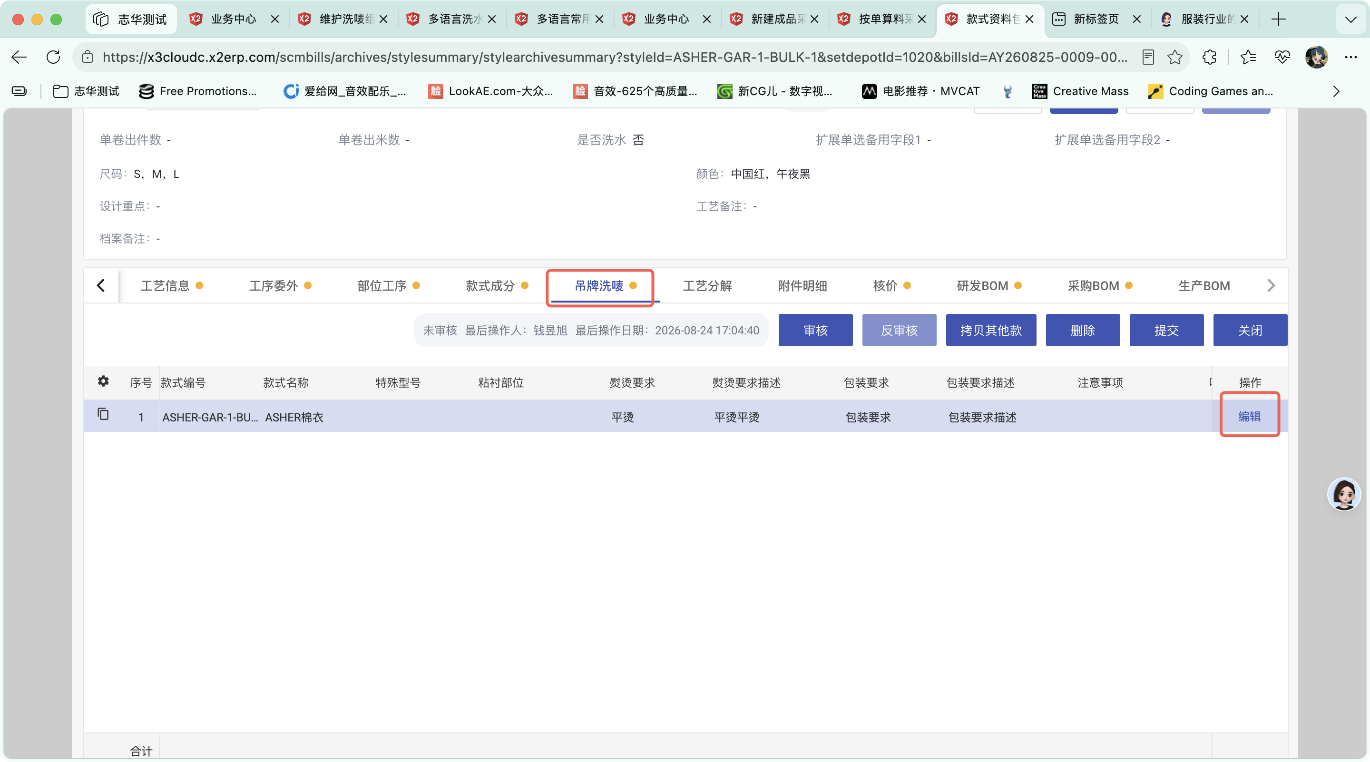Open favorites list icon

pyautogui.click(x=1248, y=57)
